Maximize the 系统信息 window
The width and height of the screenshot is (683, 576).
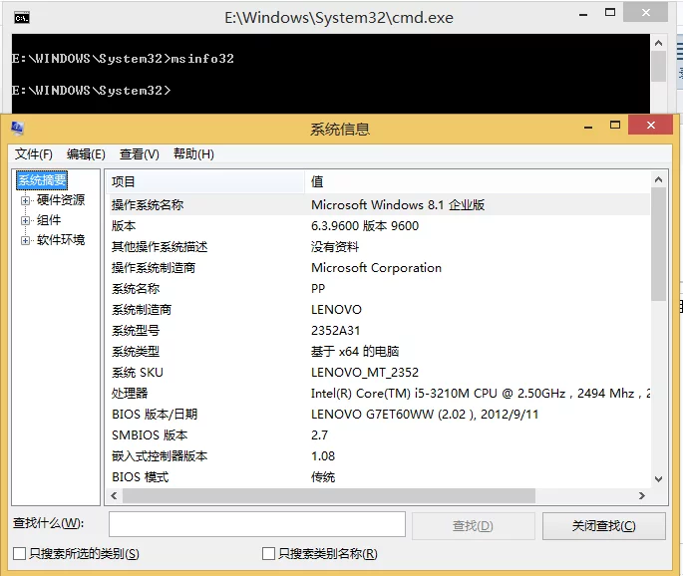coord(615,126)
